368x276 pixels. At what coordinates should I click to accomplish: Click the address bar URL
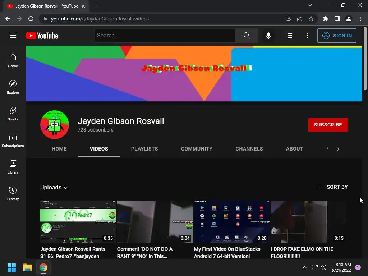pyautogui.click(x=100, y=19)
